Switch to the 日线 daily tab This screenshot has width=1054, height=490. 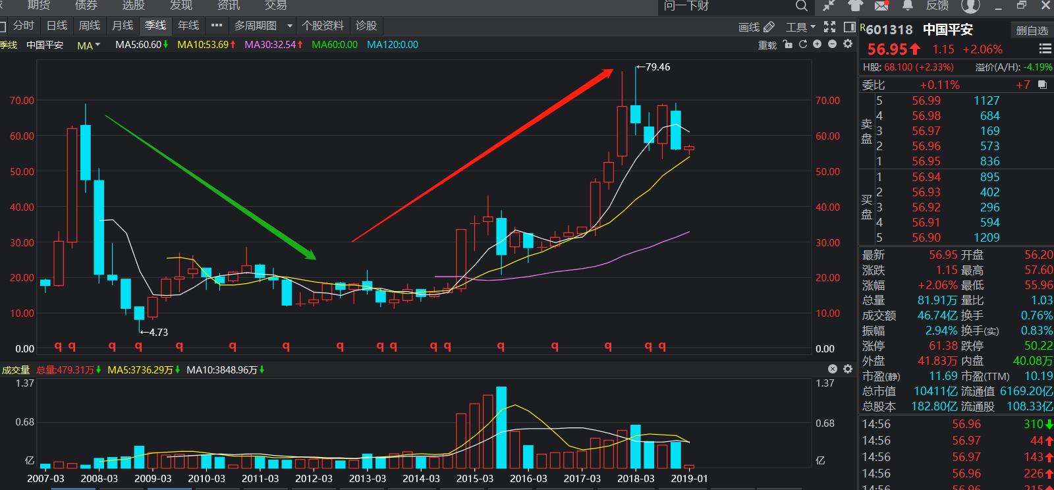coord(57,26)
